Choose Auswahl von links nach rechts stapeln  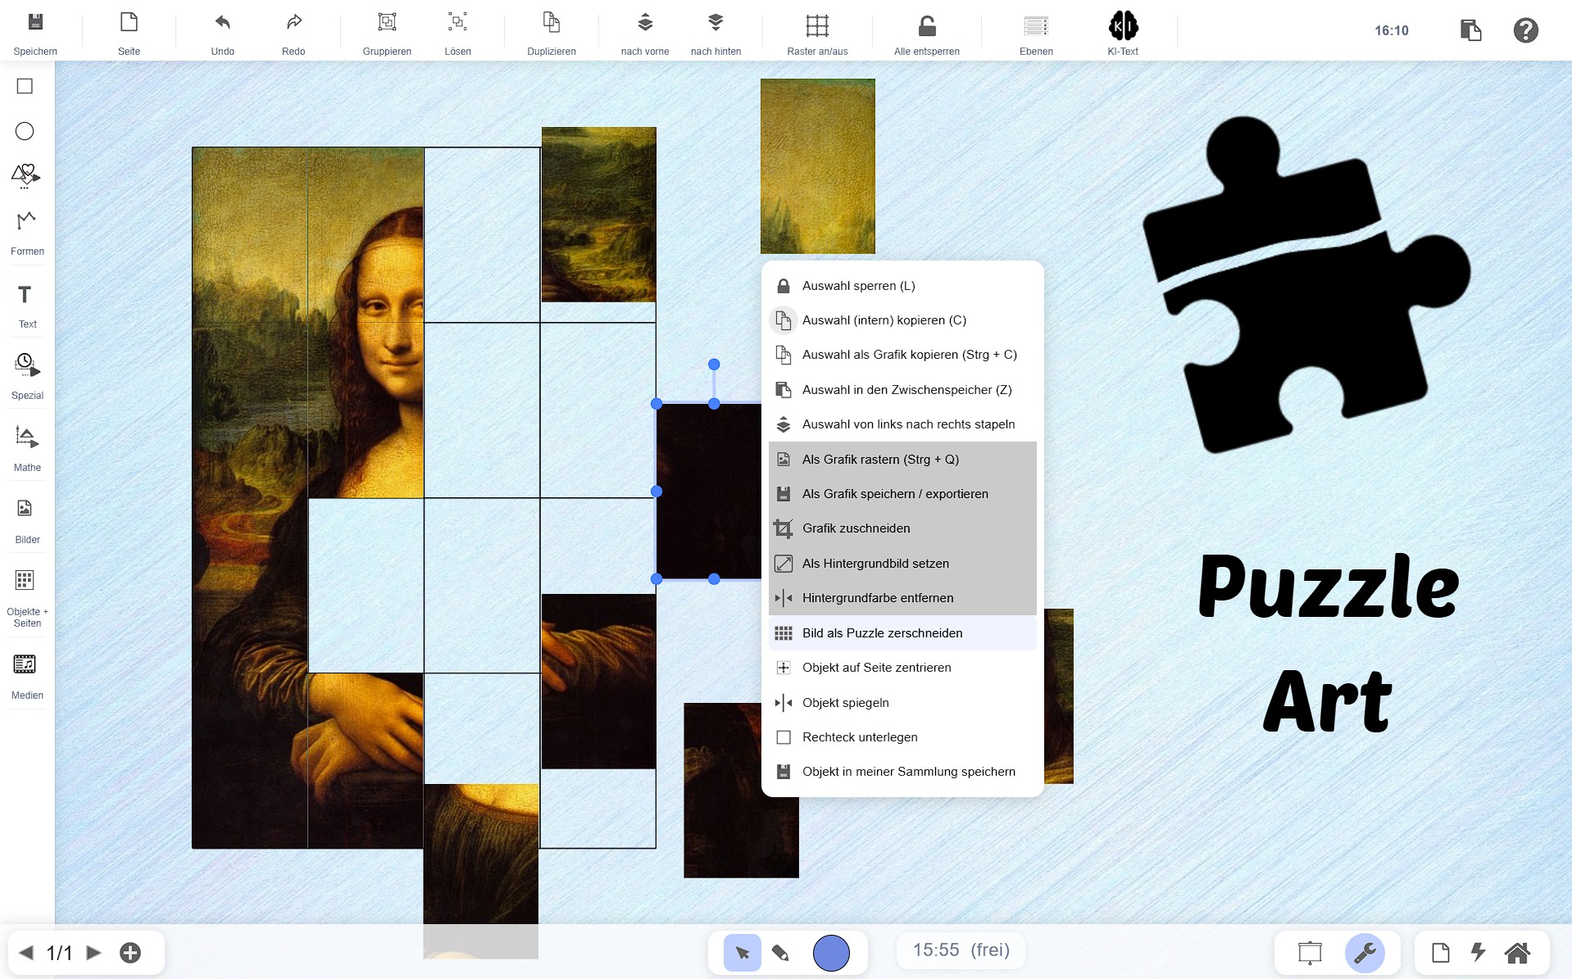tap(902, 424)
